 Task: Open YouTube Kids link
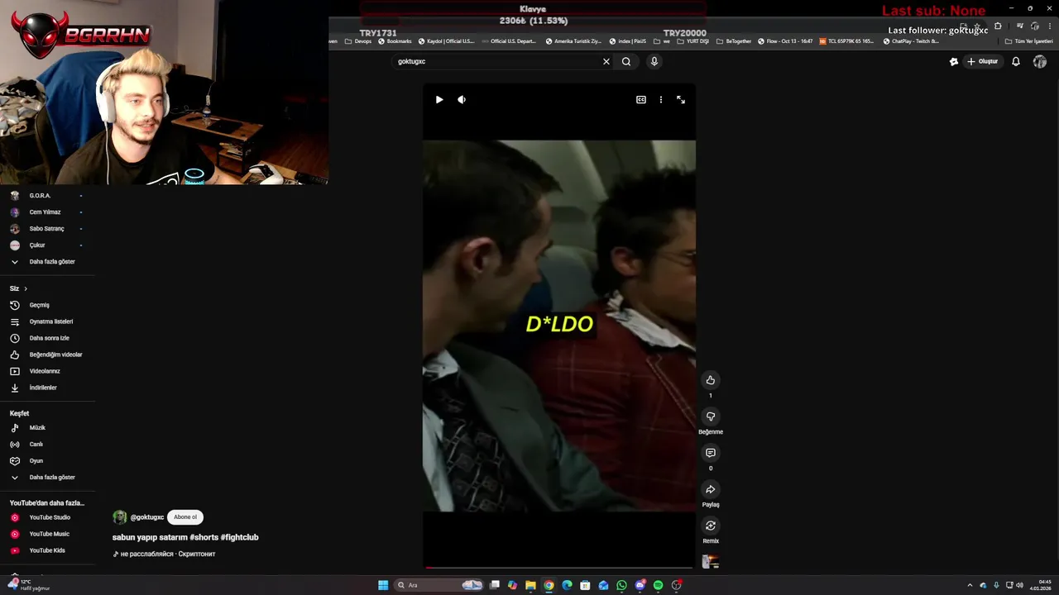tap(47, 550)
